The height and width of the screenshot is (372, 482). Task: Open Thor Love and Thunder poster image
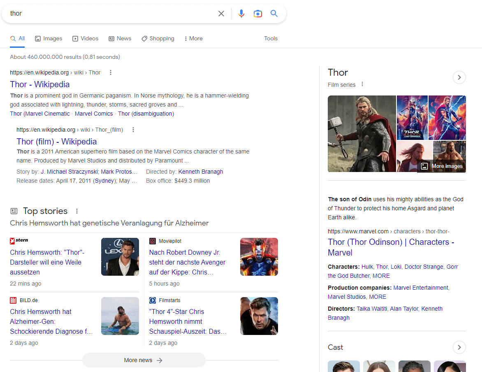pos(412,118)
